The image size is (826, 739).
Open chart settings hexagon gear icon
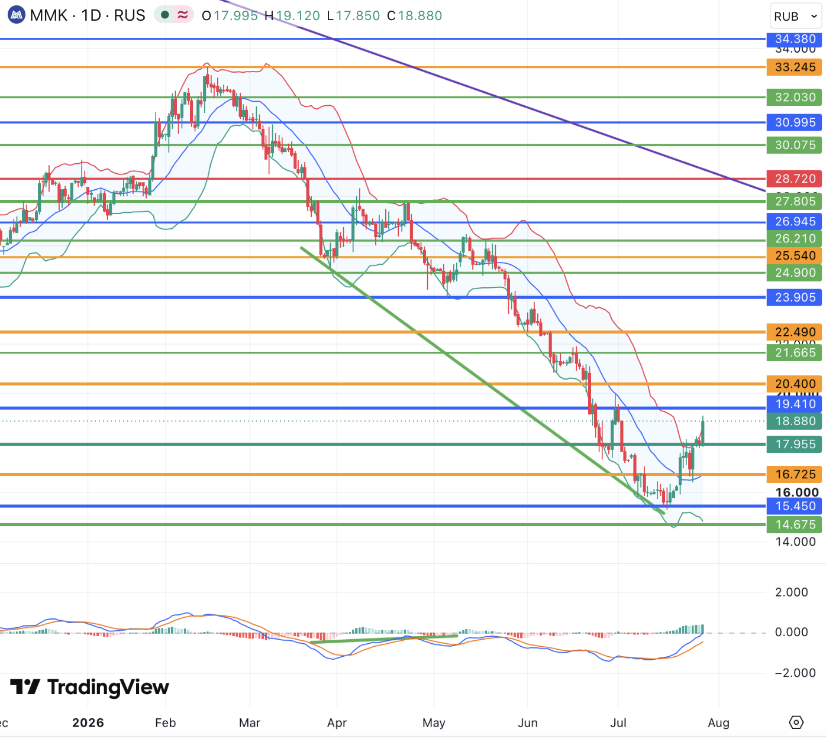pyautogui.click(x=796, y=722)
